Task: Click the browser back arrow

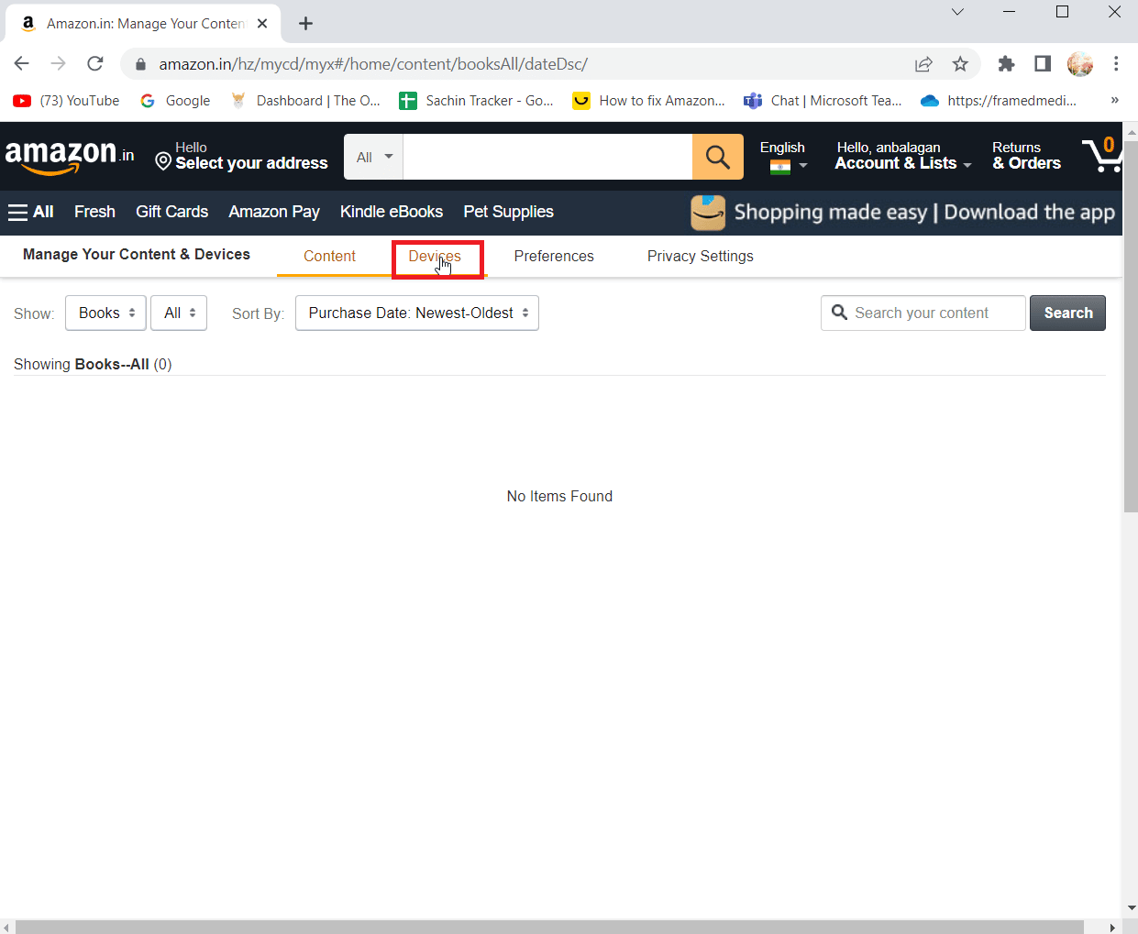Action: click(22, 63)
